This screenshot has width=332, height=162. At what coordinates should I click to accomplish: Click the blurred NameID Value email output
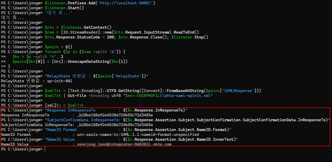[x=124, y=144]
